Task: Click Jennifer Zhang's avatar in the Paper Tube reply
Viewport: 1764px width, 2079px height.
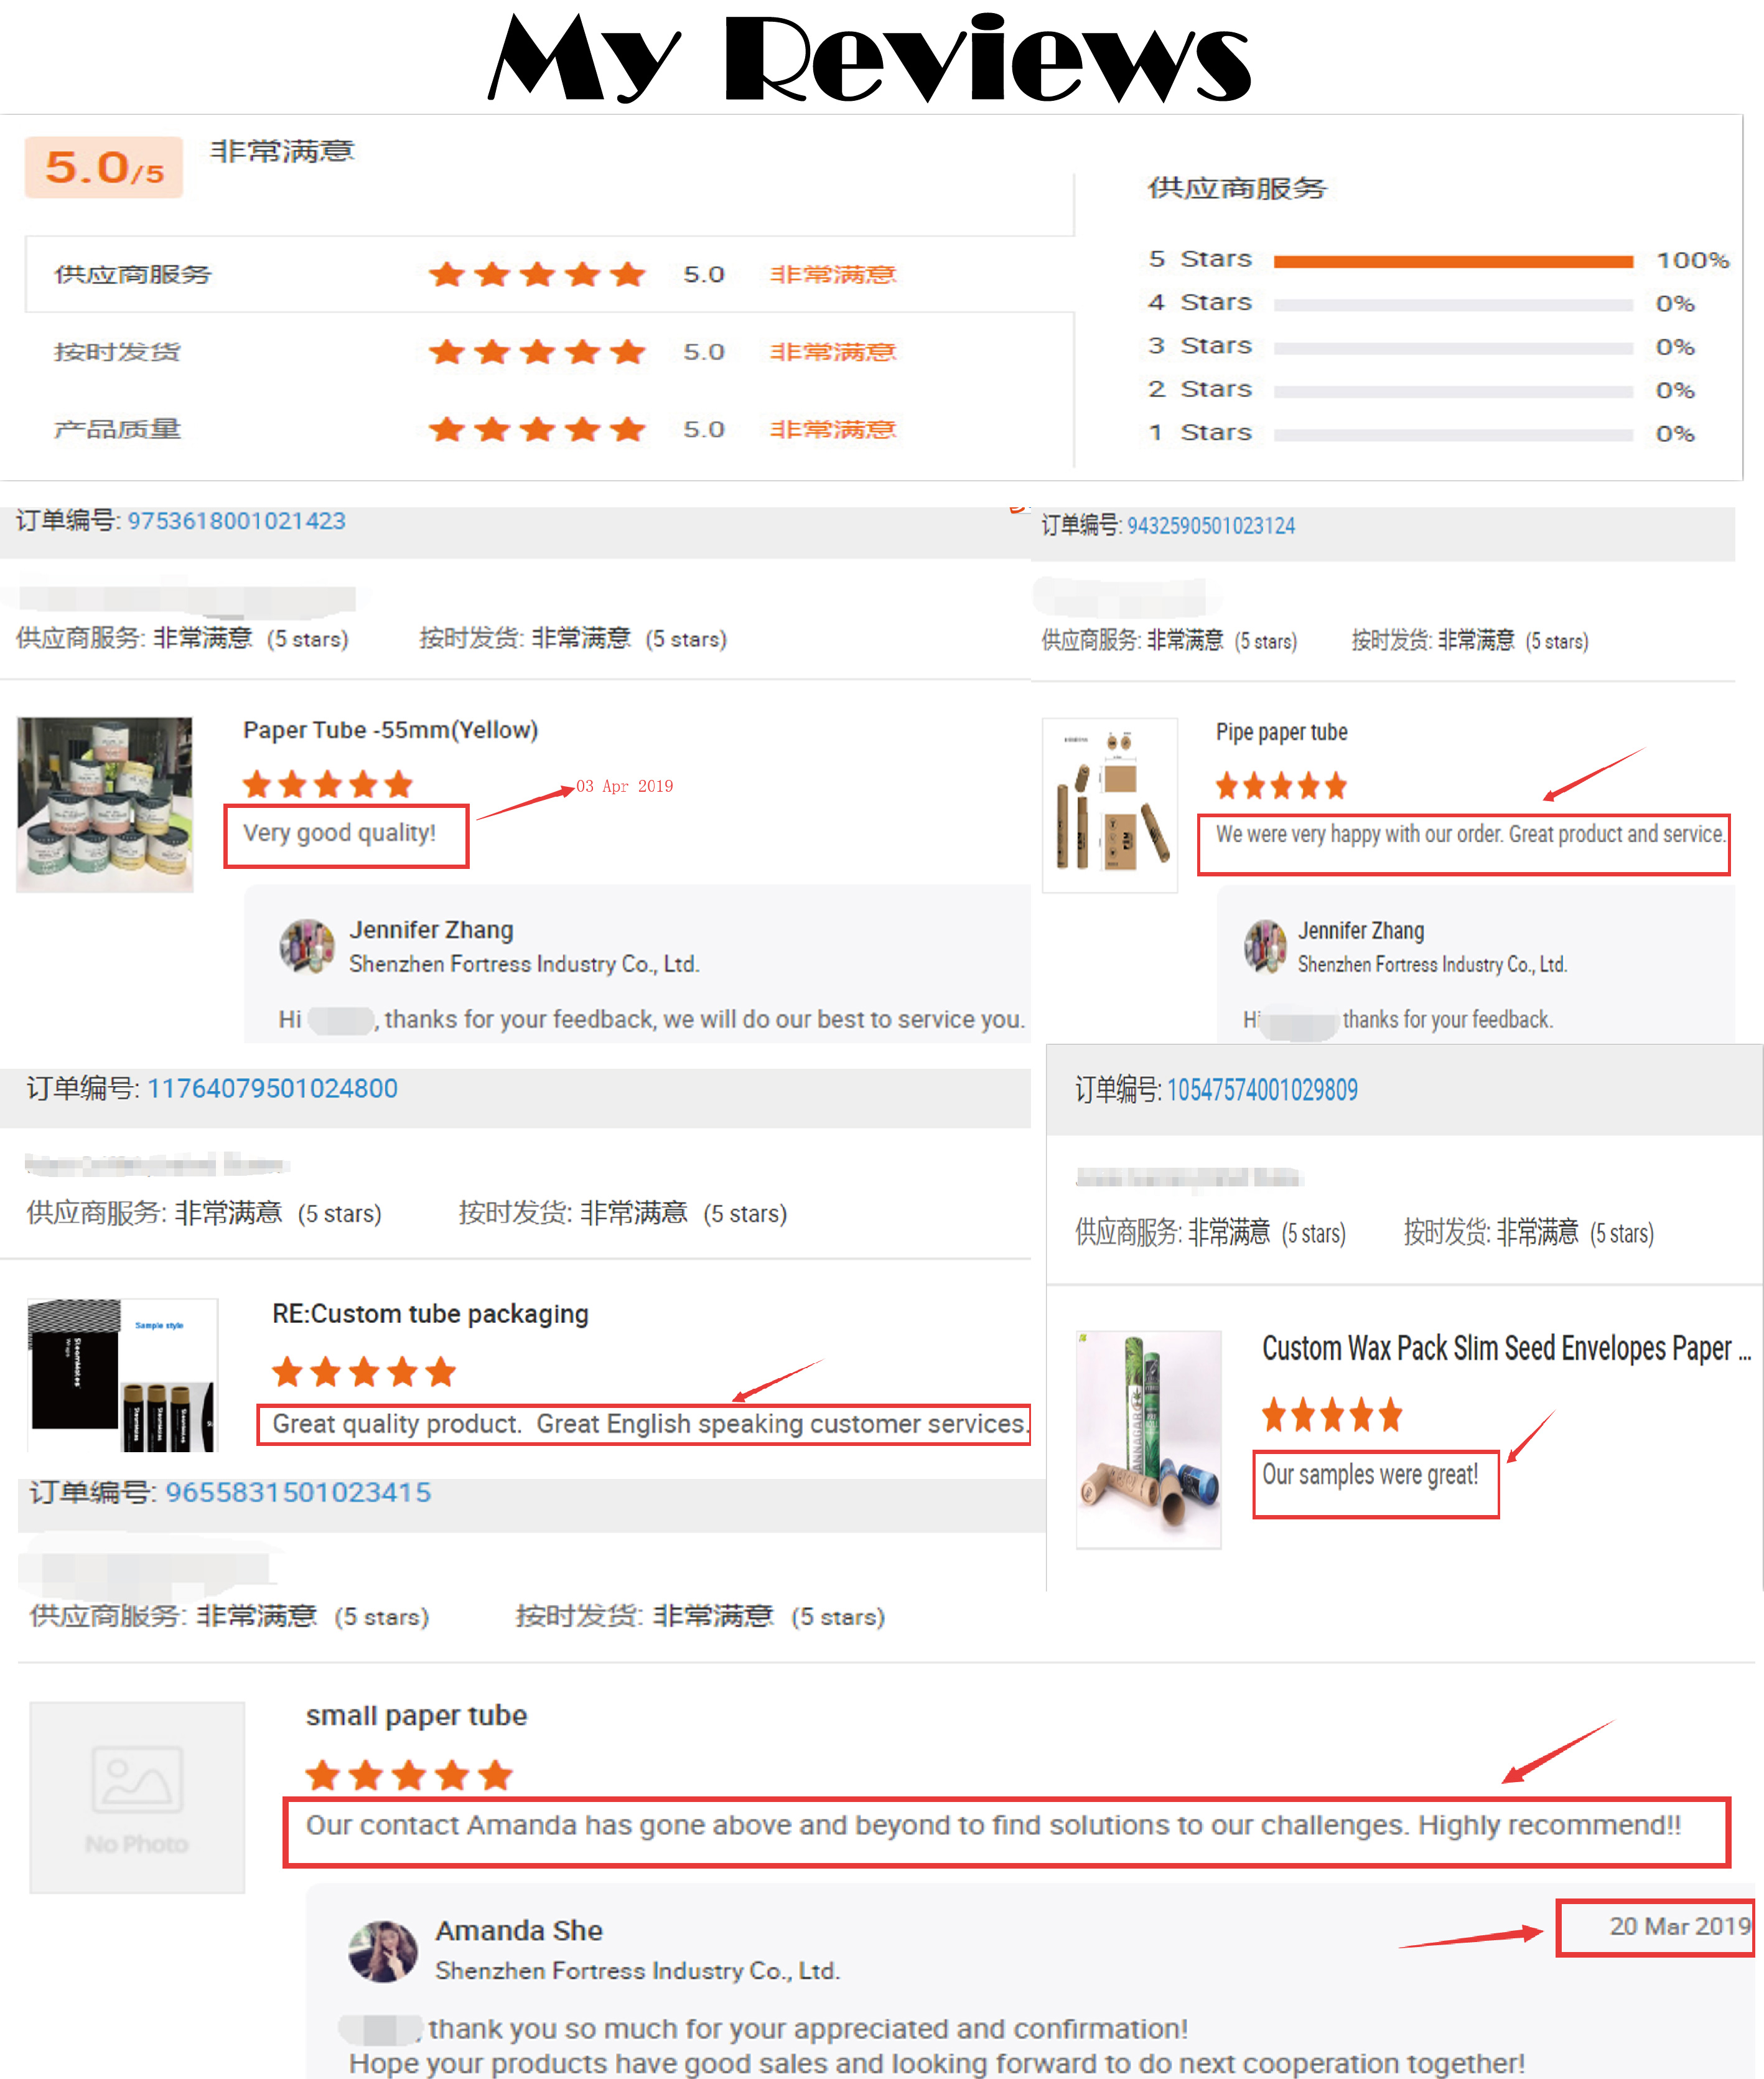Action: 307,947
